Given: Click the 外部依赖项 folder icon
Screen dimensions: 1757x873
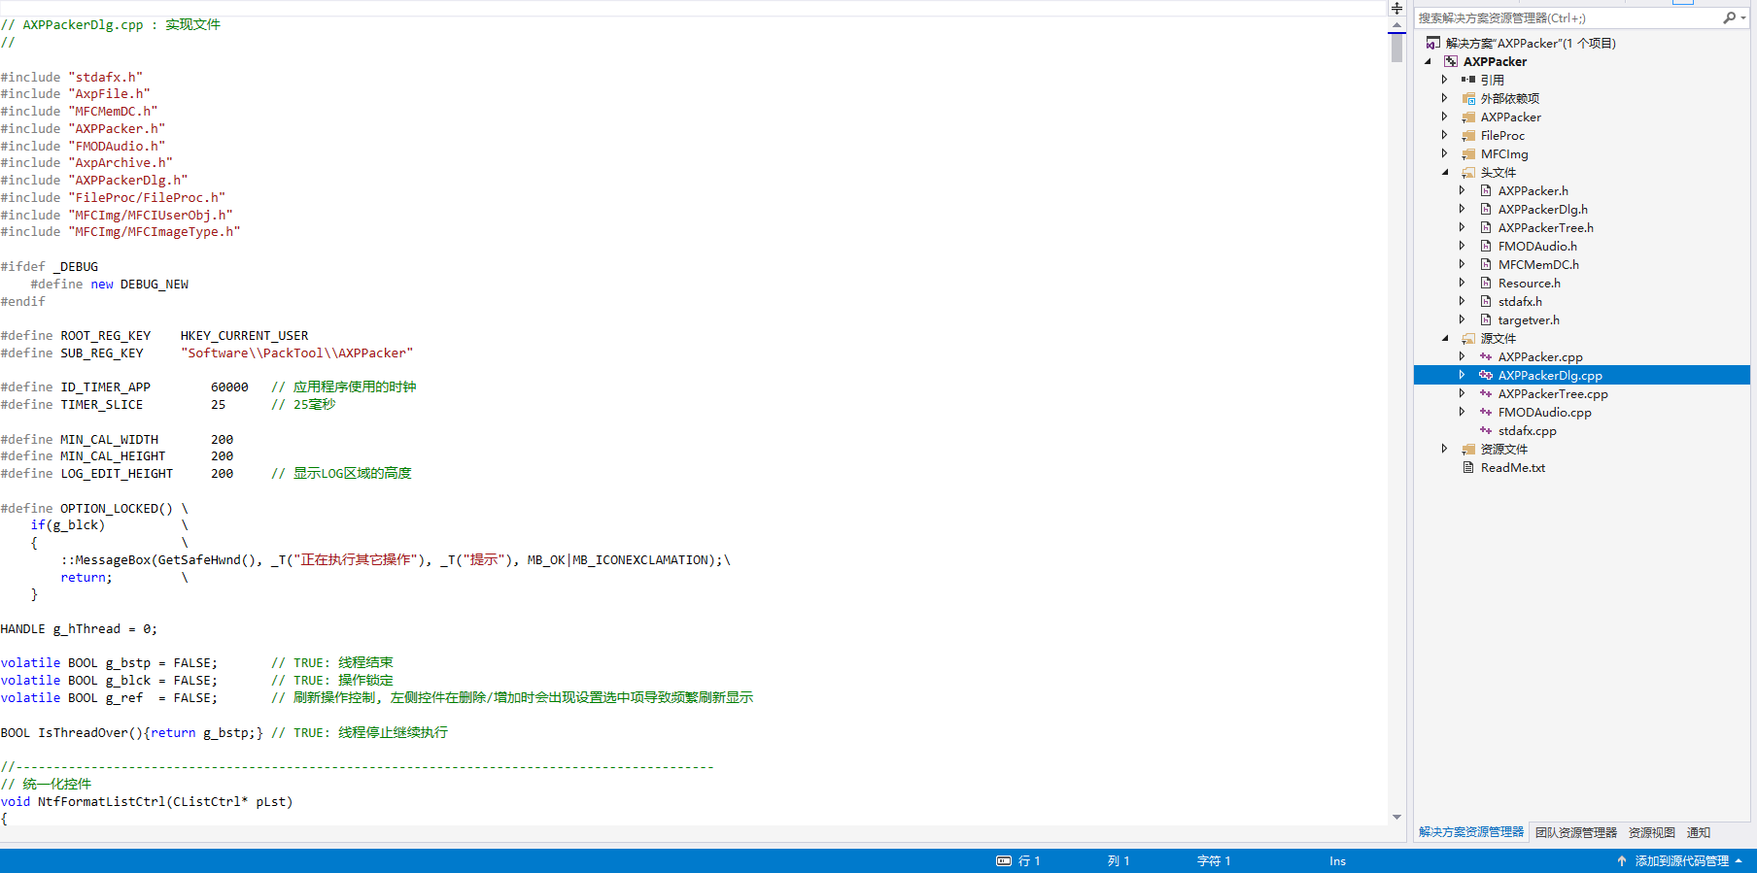Looking at the screenshot, I should [1468, 98].
